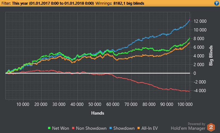The image size is (220, 133).
Task: Toggle the Net Won legend label
Action: coord(60,128)
